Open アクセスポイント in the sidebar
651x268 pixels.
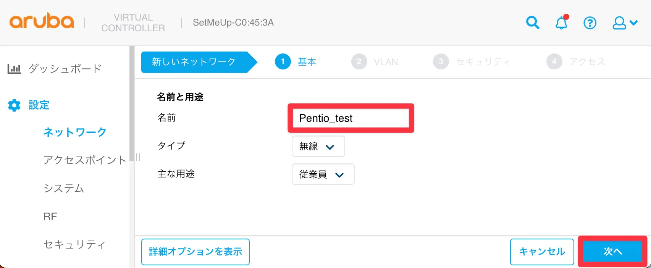(84, 160)
